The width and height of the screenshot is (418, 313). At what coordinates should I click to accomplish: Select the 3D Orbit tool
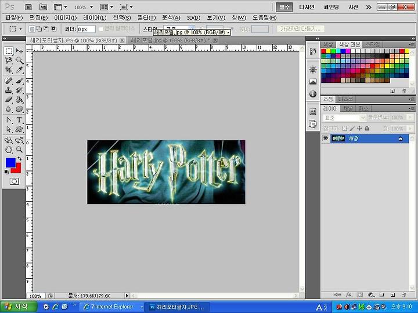click(19, 140)
